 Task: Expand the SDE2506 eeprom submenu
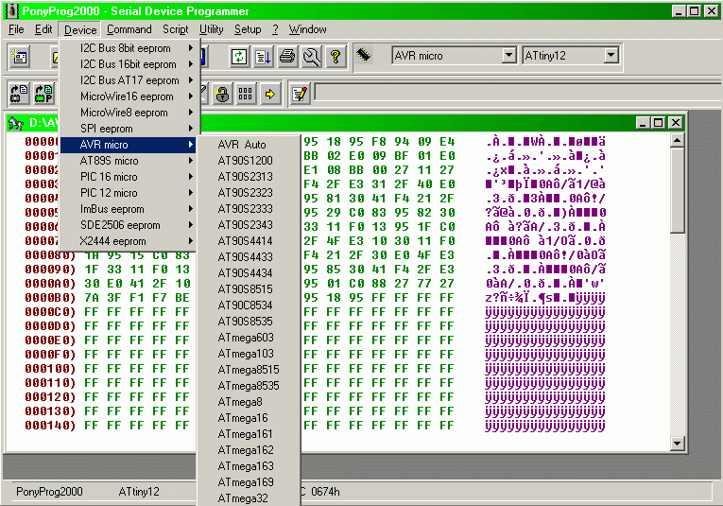point(129,225)
